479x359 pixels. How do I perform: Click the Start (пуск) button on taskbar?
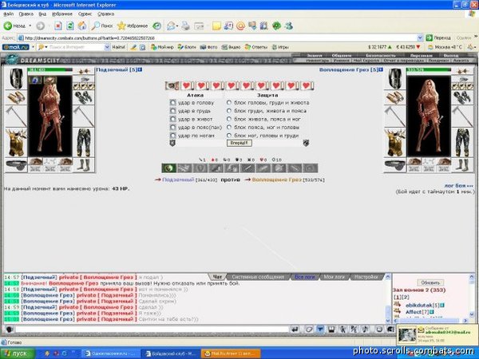coord(17,353)
